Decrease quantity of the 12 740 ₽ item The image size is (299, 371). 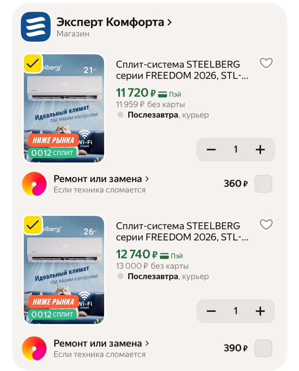click(211, 311)
